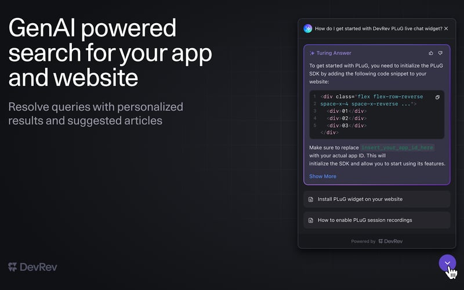464x290 pixels.
Task: Click the thumbs up icon on Turing Answer
Action: pyautogui.click(x=431, y=53)
